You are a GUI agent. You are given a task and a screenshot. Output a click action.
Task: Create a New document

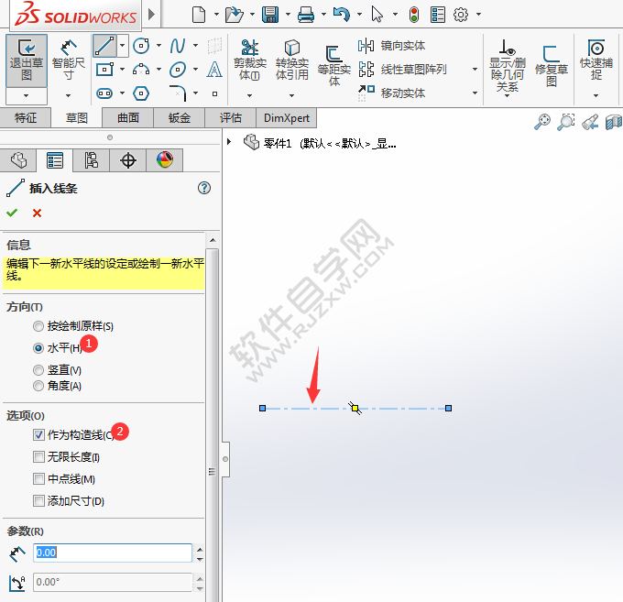pos(199,15)
